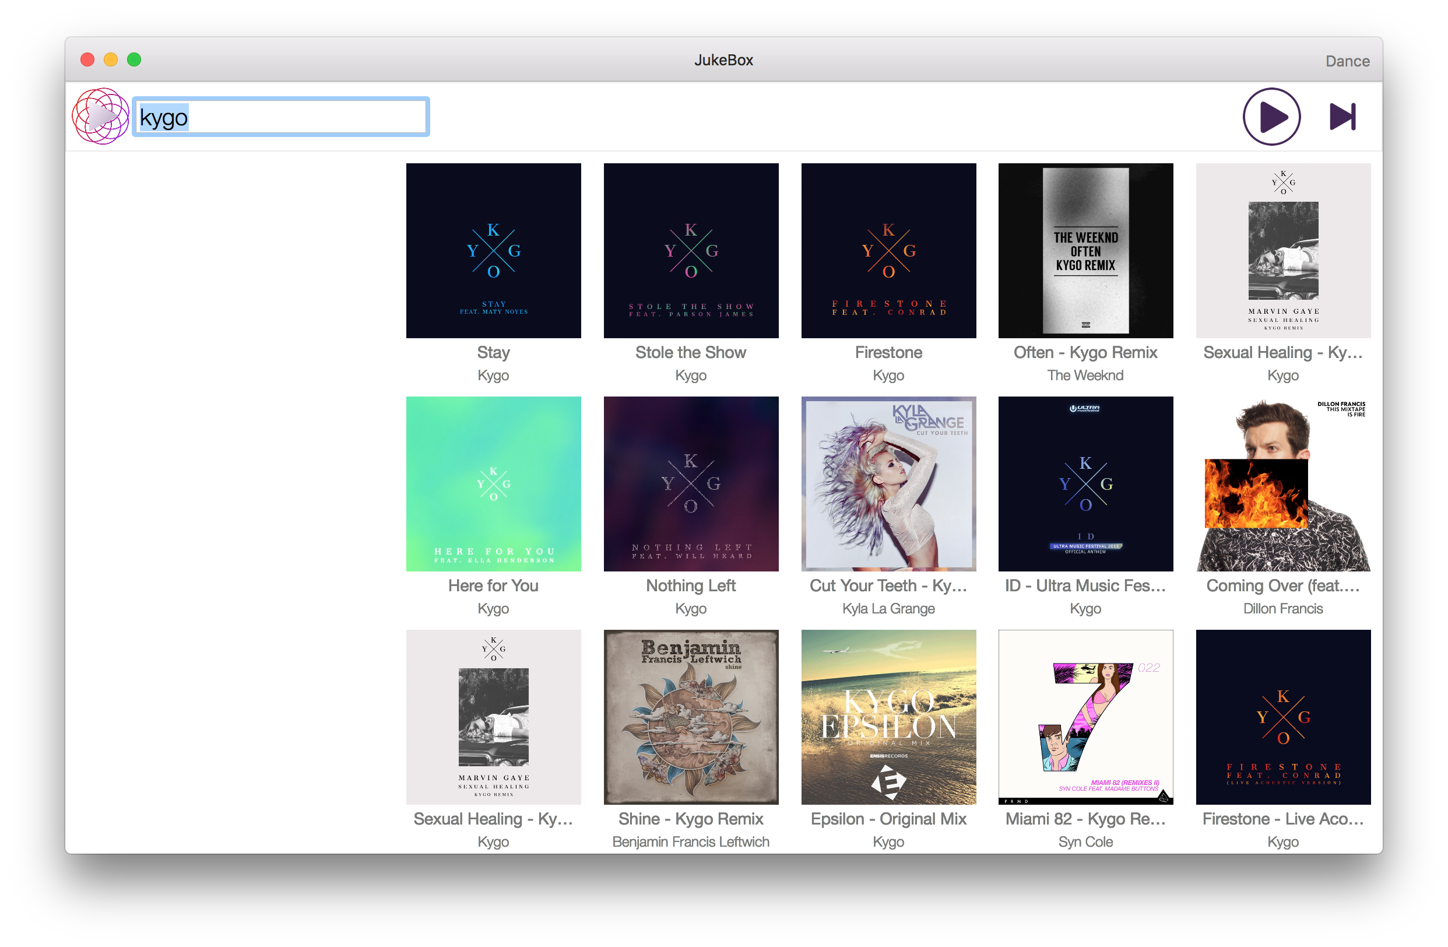Select Epsilon Original Mix cover

tap(888, 717)
